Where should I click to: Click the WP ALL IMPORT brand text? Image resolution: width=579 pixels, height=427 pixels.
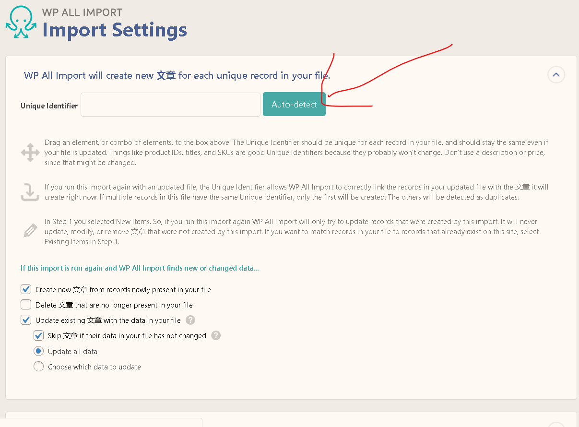(x=82, y=12)
